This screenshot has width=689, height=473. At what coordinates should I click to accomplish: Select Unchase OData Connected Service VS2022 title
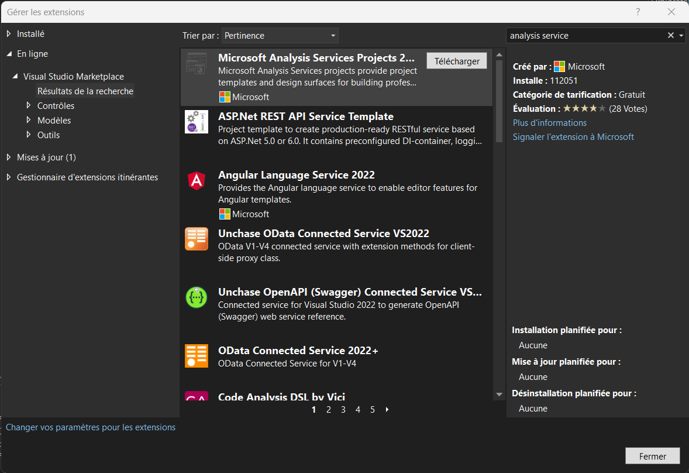click(x=324, y=234)
